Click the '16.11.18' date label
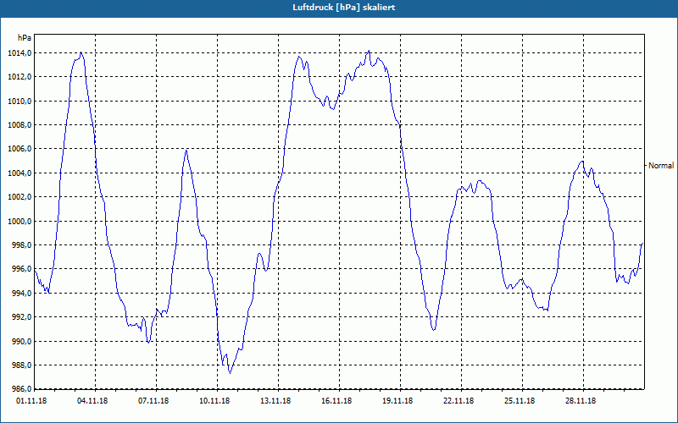The image size is (678, 423). pos(336,401)
